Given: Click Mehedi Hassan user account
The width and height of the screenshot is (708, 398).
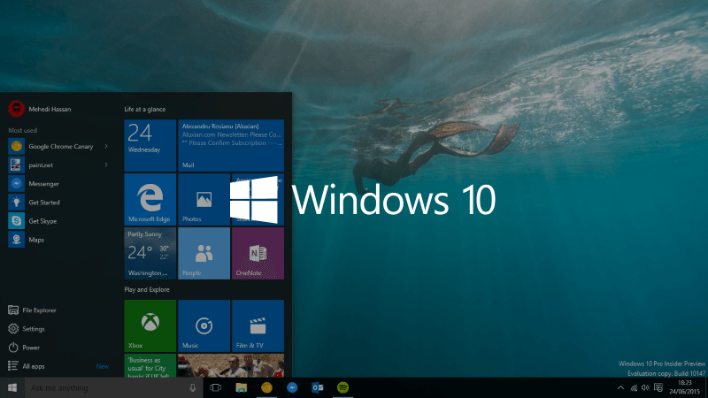Looking at the screenshot, I should click(x=40, y=109).
